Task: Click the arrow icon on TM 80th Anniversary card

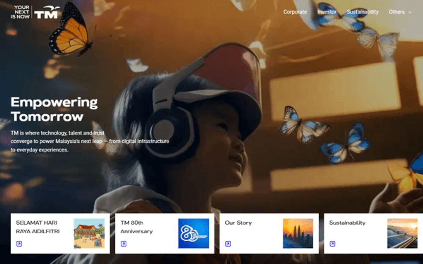Action: 123,244
